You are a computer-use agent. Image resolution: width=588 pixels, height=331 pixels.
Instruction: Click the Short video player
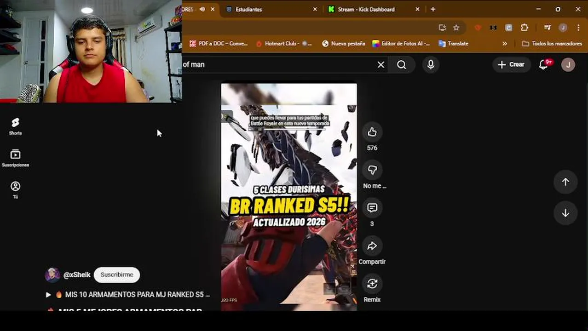(x=288, y=197)
